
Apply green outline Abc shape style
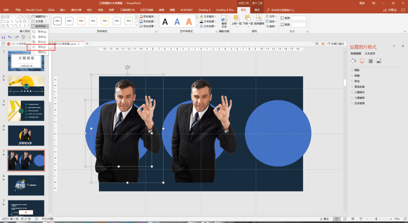(x=129, y=21)
